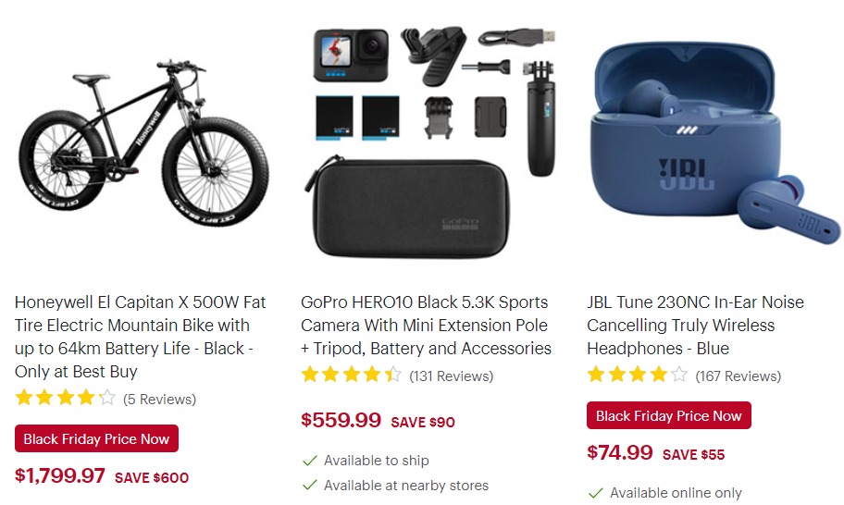Viewport: 844px width, 505px height.
Task: Open JBL Tune 230NC In-Ear headphones title link
Action: click(695, 326)
